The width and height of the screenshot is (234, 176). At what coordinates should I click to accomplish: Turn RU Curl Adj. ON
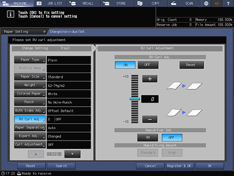point(125,65)
